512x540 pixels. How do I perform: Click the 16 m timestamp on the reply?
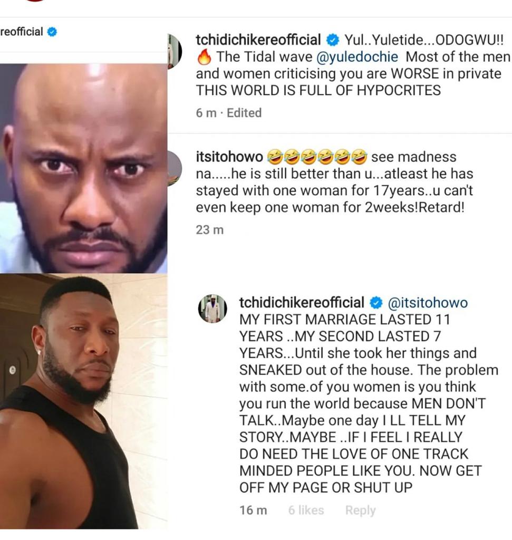(x=253, y=510)
